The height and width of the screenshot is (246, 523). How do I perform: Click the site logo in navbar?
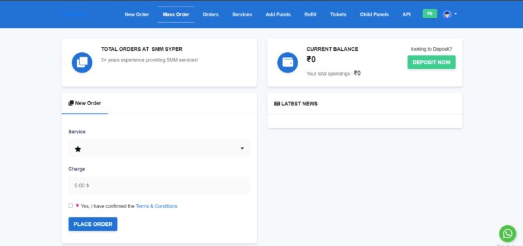coord(75,14)
